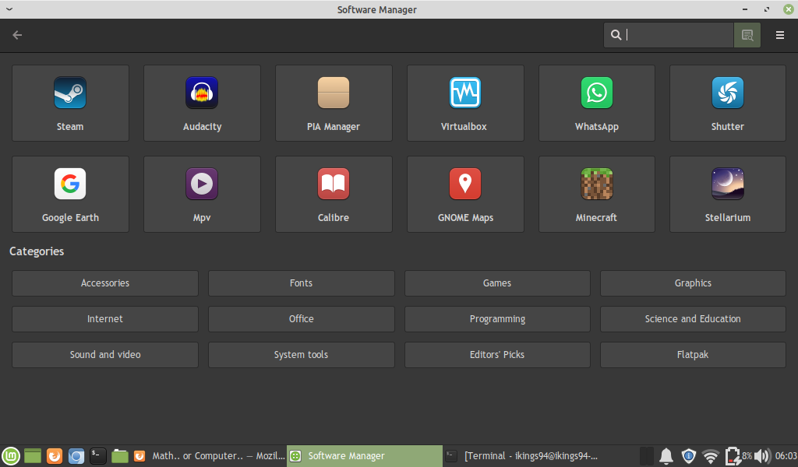Image resolution: width=798 pixels, height=467 pixels.
Task: Go back using the left arrow
Action: click(16, 35)
